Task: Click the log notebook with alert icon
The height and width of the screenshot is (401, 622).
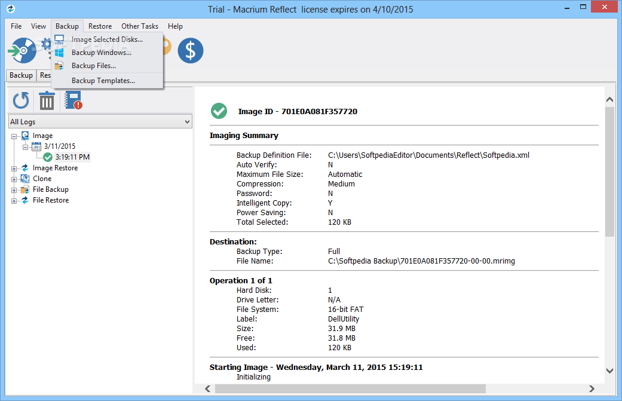Action: click(x=73, y=100)
